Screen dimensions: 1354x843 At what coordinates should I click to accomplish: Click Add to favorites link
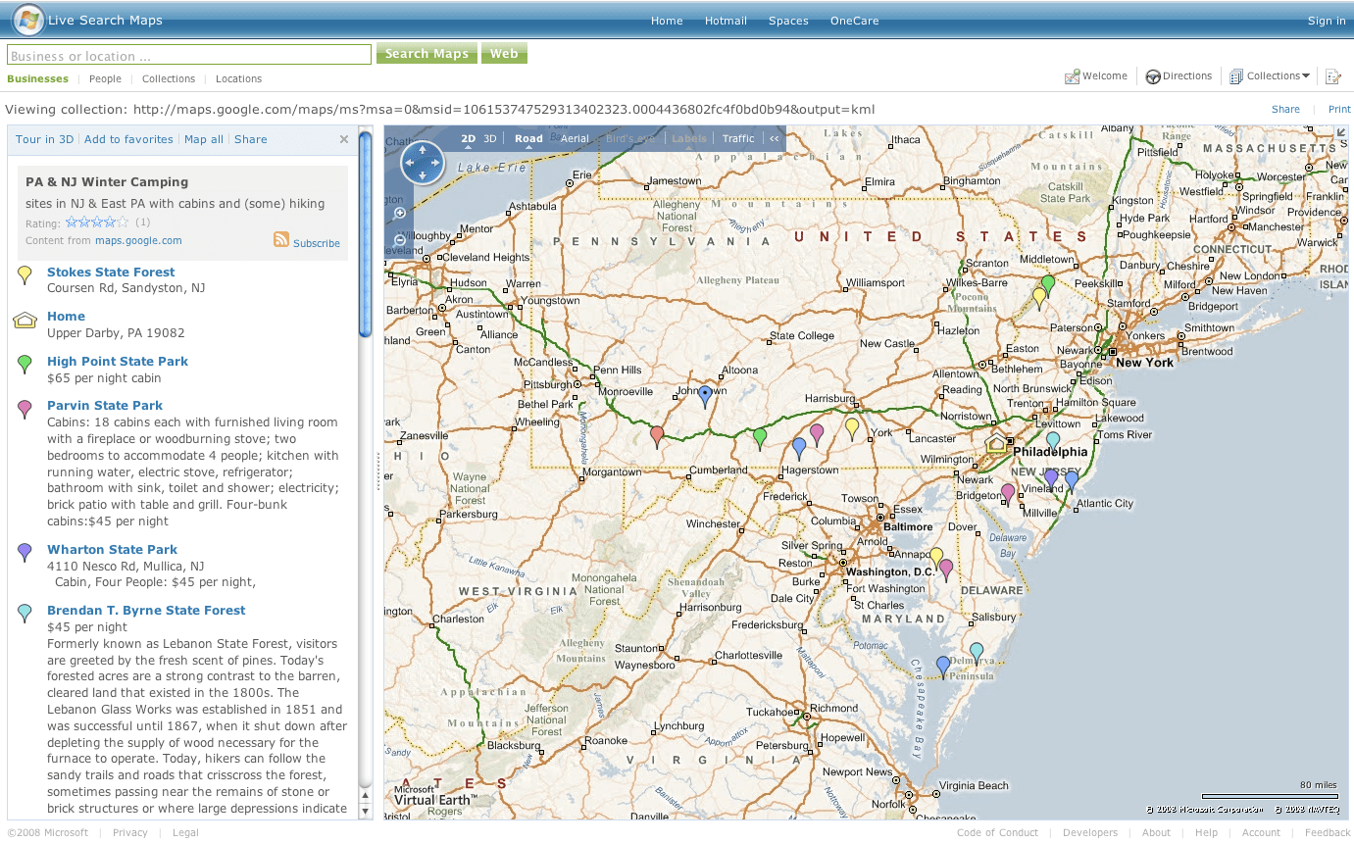[128, 139]
